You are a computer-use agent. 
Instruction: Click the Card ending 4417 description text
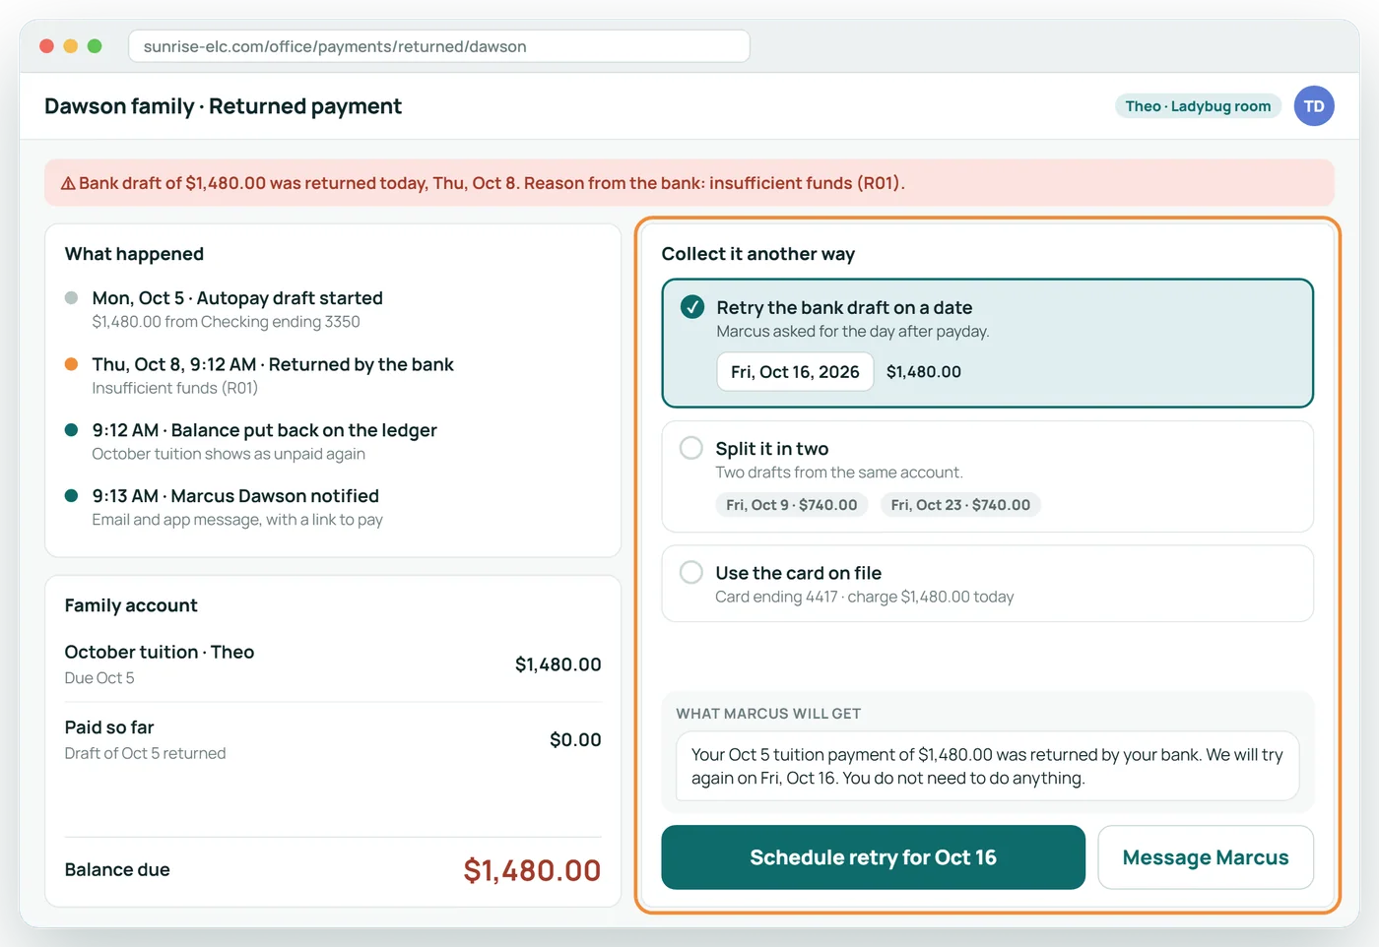864,597
